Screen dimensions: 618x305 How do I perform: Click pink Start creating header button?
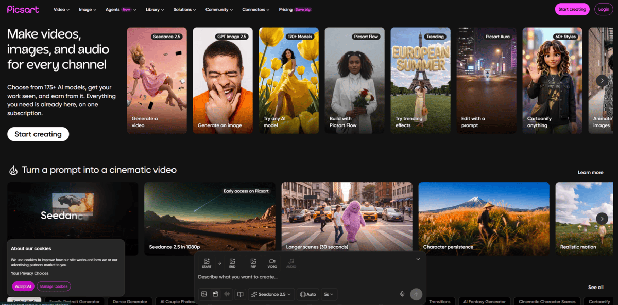[x=572, y=9]
